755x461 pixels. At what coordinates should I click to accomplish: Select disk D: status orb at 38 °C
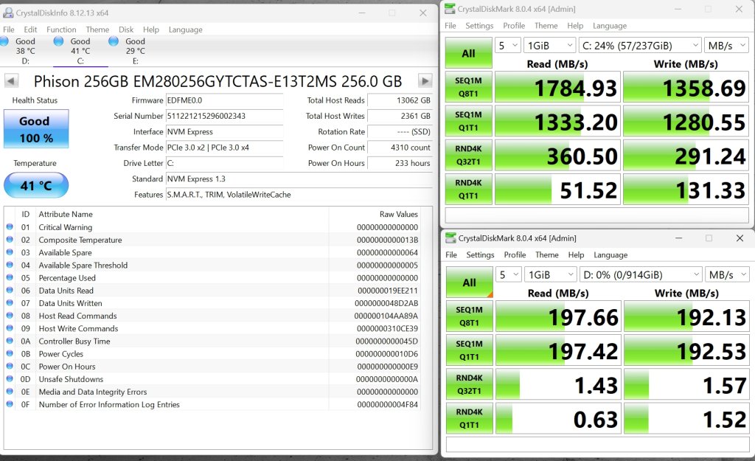[x=4, y=41]
